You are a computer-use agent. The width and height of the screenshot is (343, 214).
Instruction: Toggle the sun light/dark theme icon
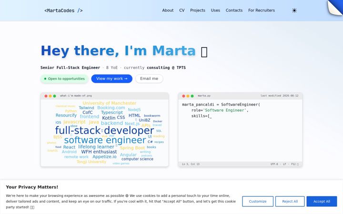pos(294,10)
